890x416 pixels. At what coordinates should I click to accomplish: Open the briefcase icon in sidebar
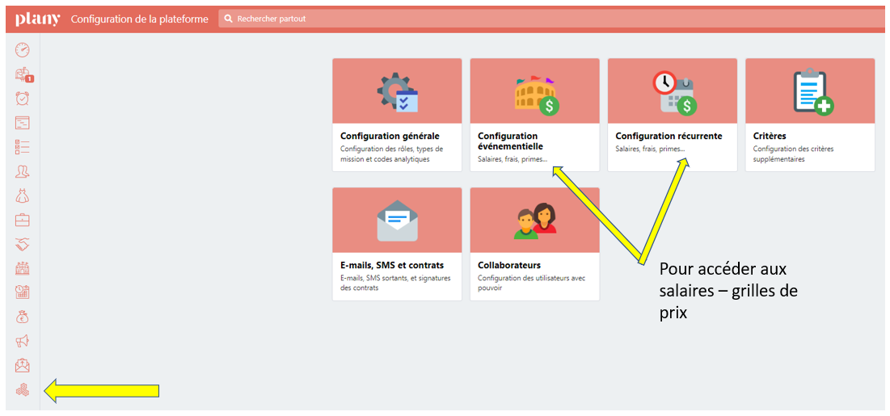click(x=23, y=220)
